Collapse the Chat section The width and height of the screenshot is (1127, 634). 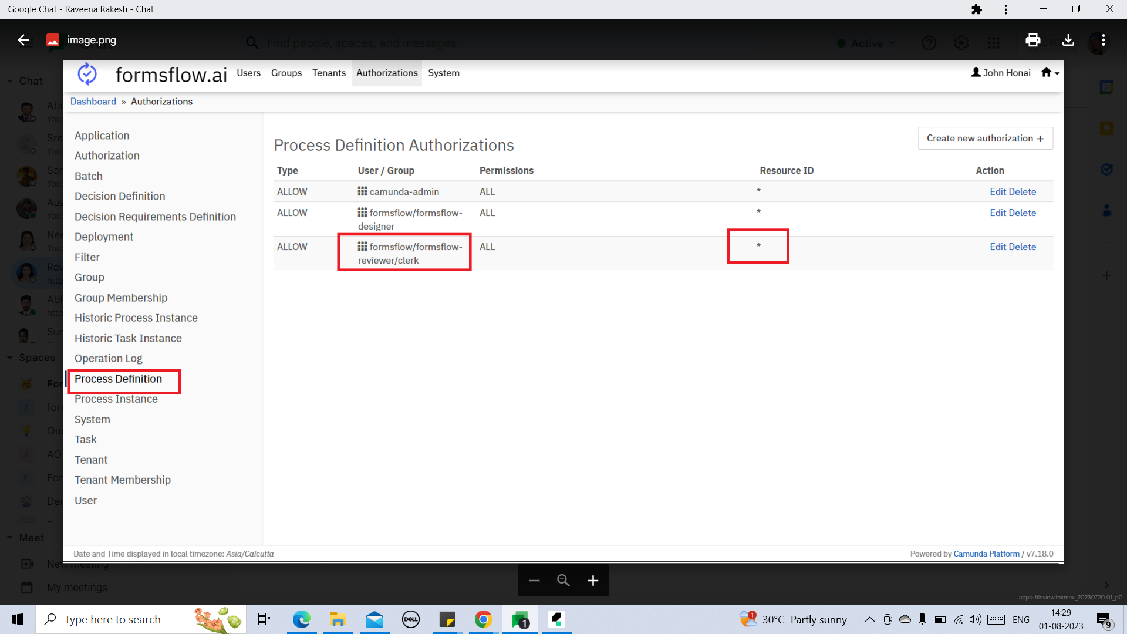tap(9, 80)
